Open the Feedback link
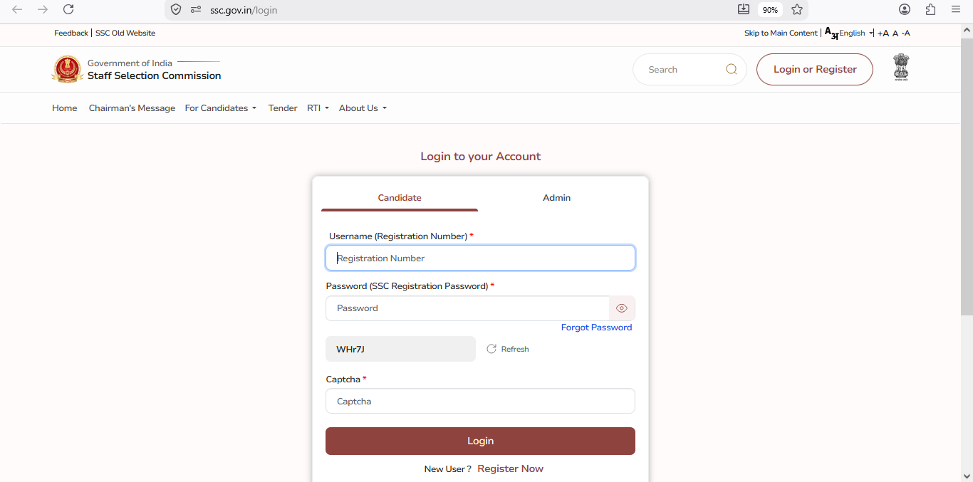The width and height of the screenshot is (973, 482). 71,33
